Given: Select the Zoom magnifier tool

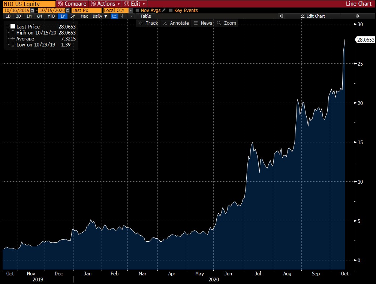Looking at the screenshot, I should point(226,23).
